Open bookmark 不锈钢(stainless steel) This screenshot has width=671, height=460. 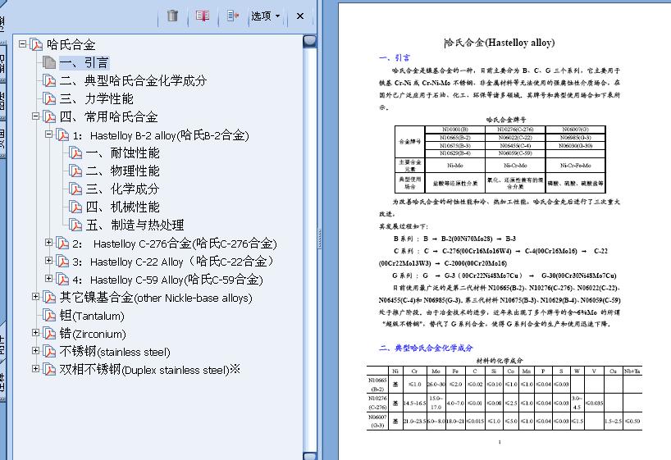coord(115,352)
